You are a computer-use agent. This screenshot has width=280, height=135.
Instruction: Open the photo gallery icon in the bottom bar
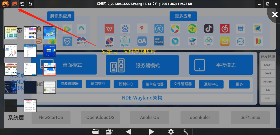point(109,132)
